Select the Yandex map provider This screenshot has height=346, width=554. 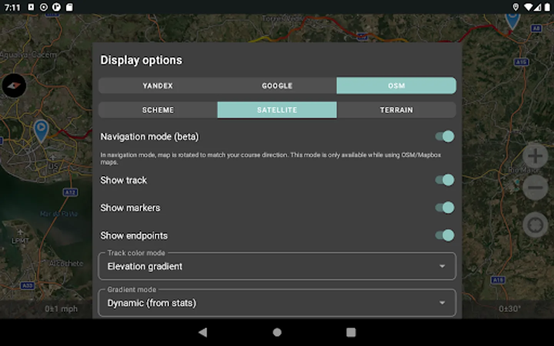tap(158, 86)
